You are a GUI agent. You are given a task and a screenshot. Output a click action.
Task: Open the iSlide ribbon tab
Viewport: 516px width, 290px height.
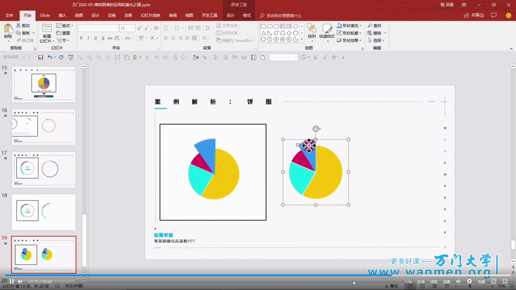coord(45,15)
